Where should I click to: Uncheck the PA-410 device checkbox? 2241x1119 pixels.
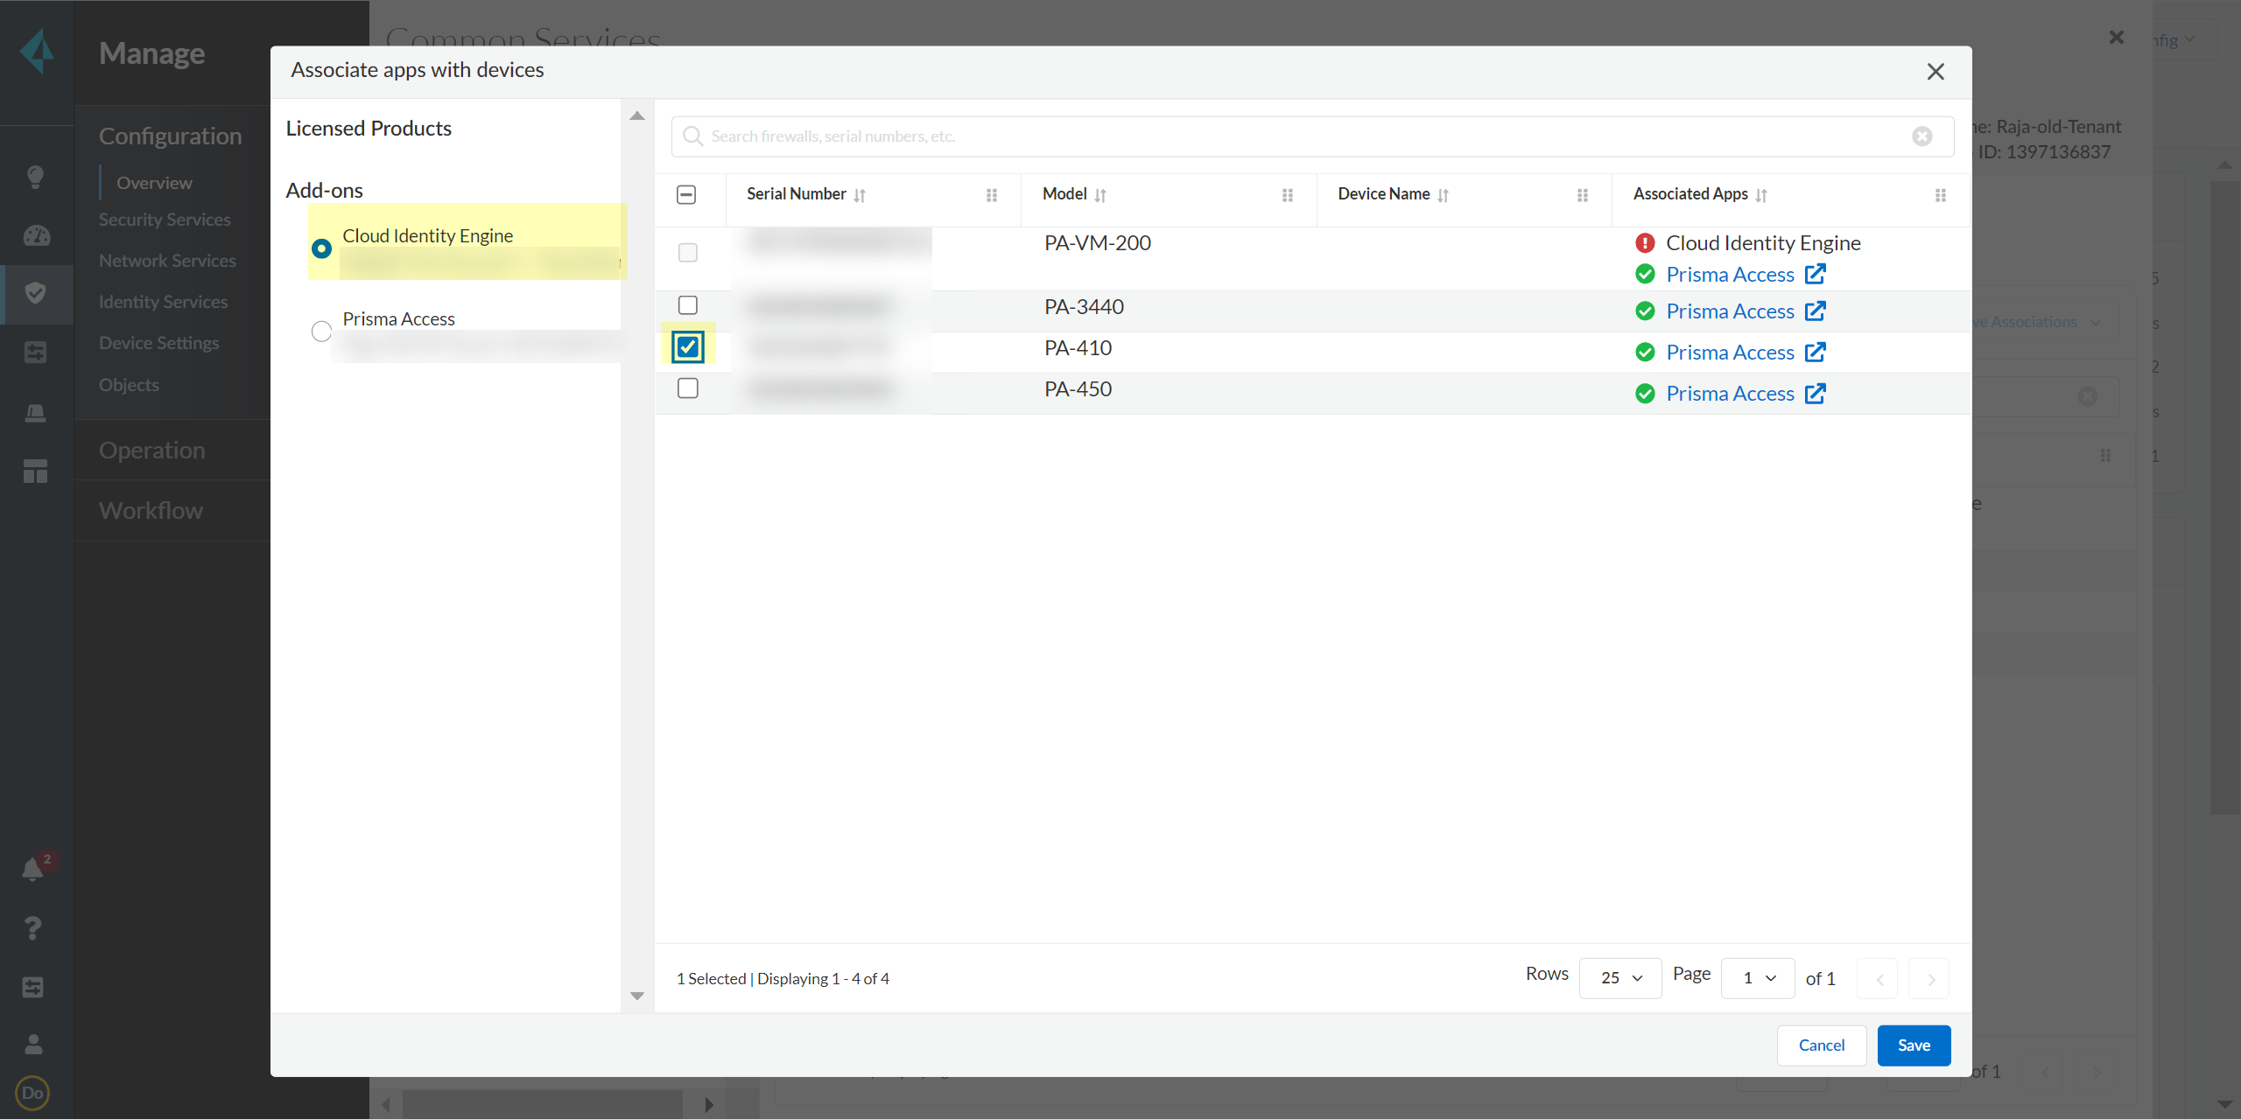[x=687, y=347]
